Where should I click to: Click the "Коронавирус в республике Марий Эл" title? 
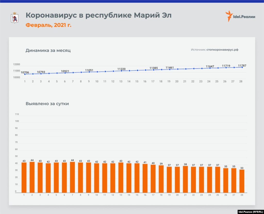[98, 15]
